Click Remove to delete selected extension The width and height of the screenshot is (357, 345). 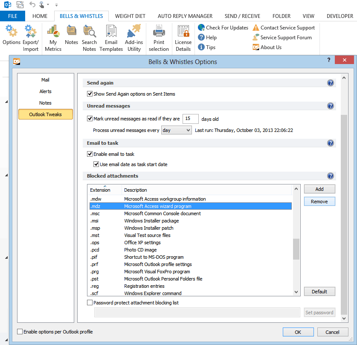pos(319,202)
